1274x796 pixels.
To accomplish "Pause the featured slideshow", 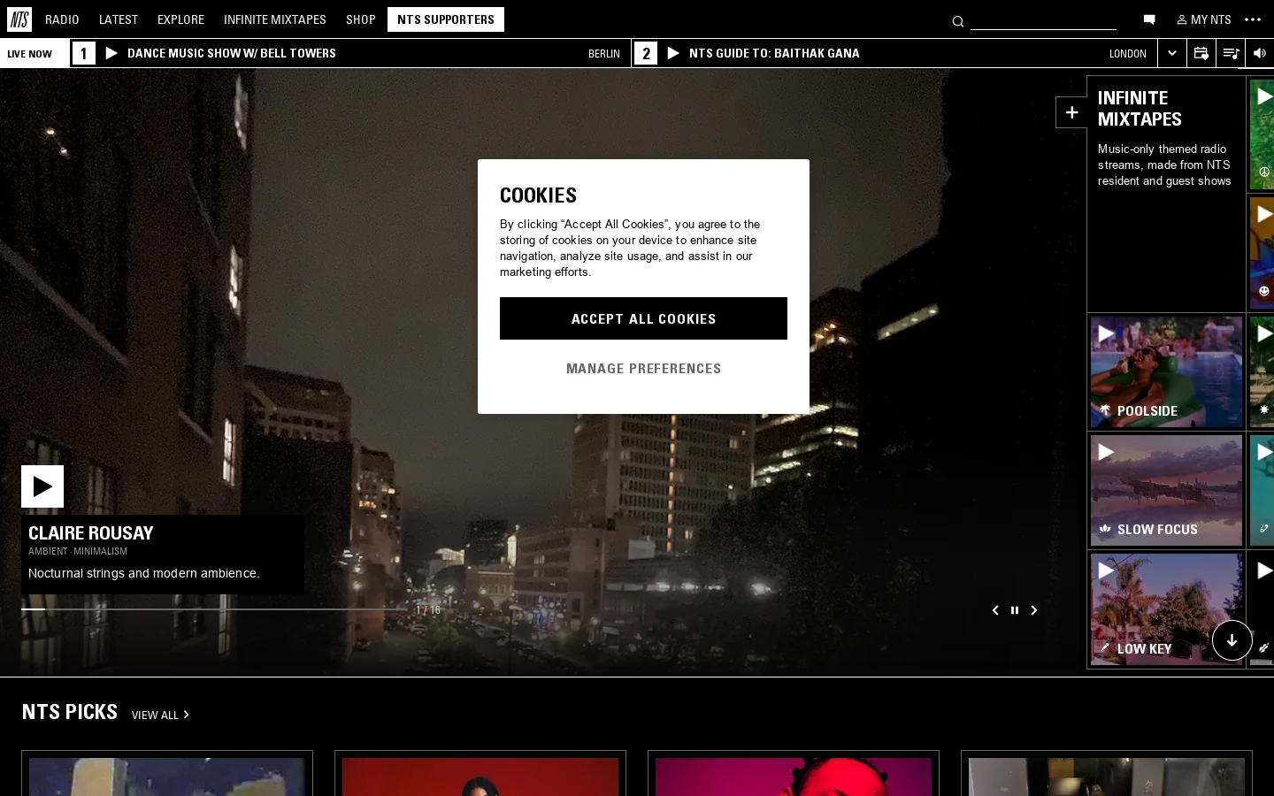I will [x=1015, y=610].
